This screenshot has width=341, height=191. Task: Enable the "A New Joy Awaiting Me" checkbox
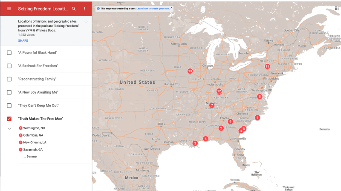[9, 92]
